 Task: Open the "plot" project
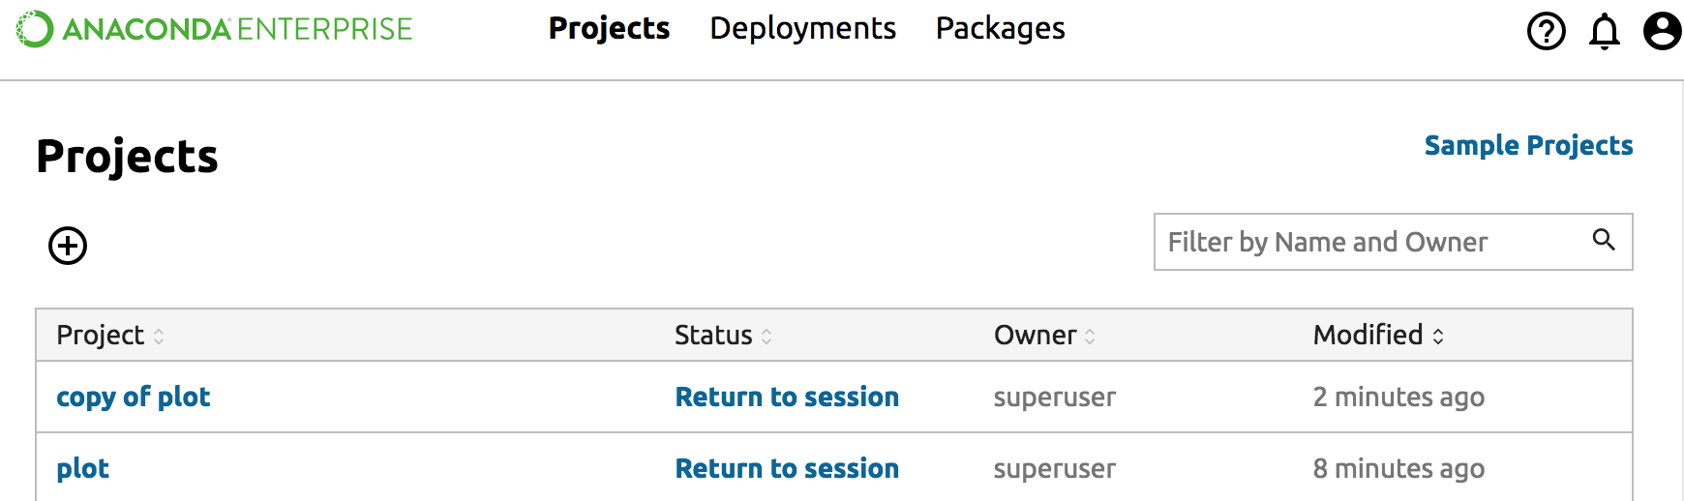82,468
